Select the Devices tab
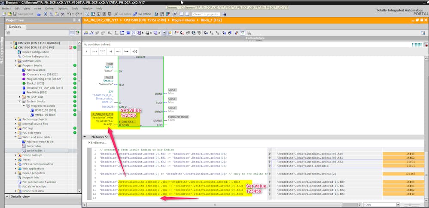This screenshot has width=429, height=208. pyautogui.click(x=15, y=27)
